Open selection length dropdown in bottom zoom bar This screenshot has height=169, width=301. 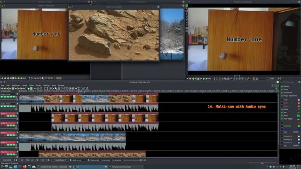pyautogui.click(x=8, y=160)
